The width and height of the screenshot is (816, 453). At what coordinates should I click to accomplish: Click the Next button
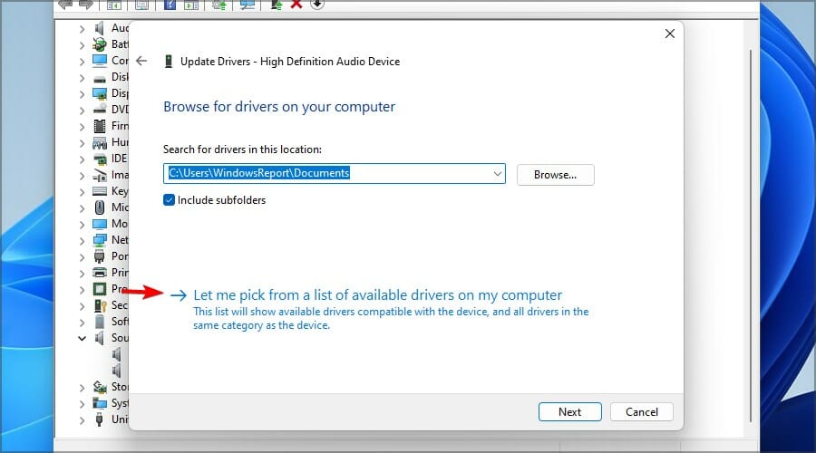click(x=570, y=412)
